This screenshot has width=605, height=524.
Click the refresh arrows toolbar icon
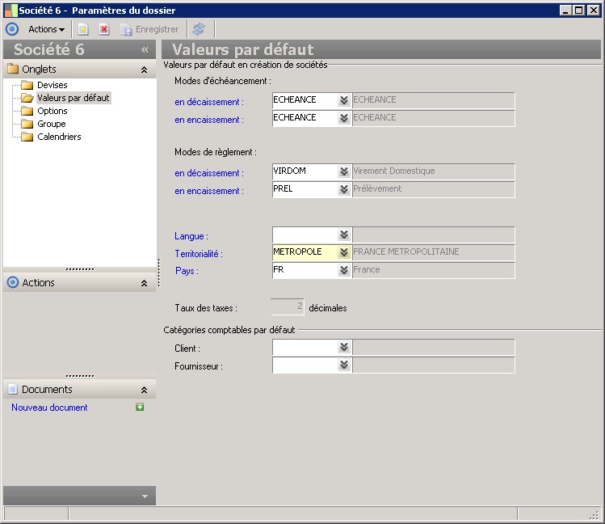click(x=199, y=29)
